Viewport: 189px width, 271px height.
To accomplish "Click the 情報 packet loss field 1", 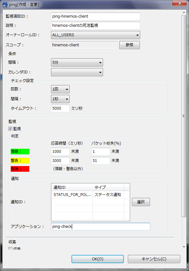I will click(100, 152).
